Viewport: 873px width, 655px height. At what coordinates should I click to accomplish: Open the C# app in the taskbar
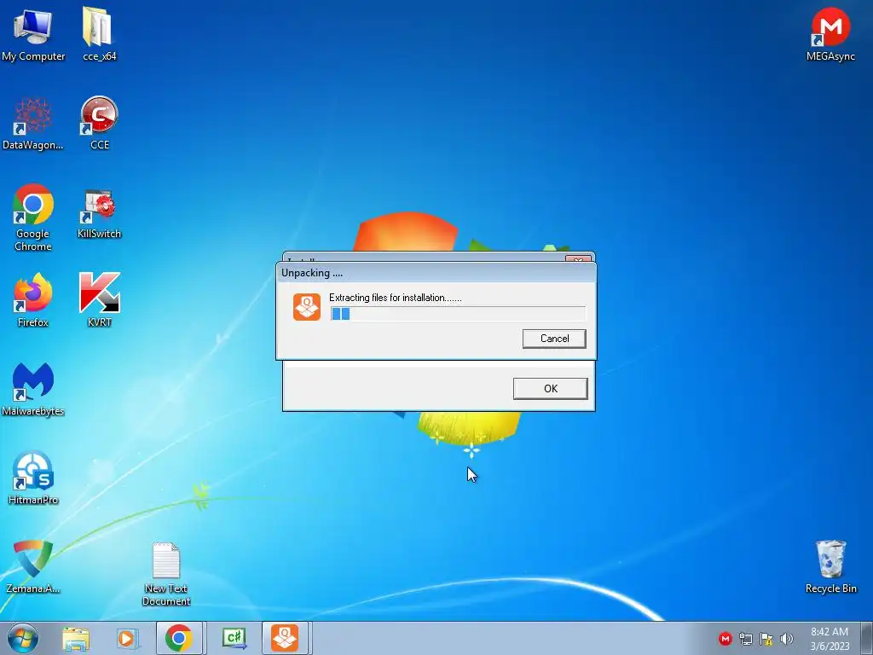234,638
